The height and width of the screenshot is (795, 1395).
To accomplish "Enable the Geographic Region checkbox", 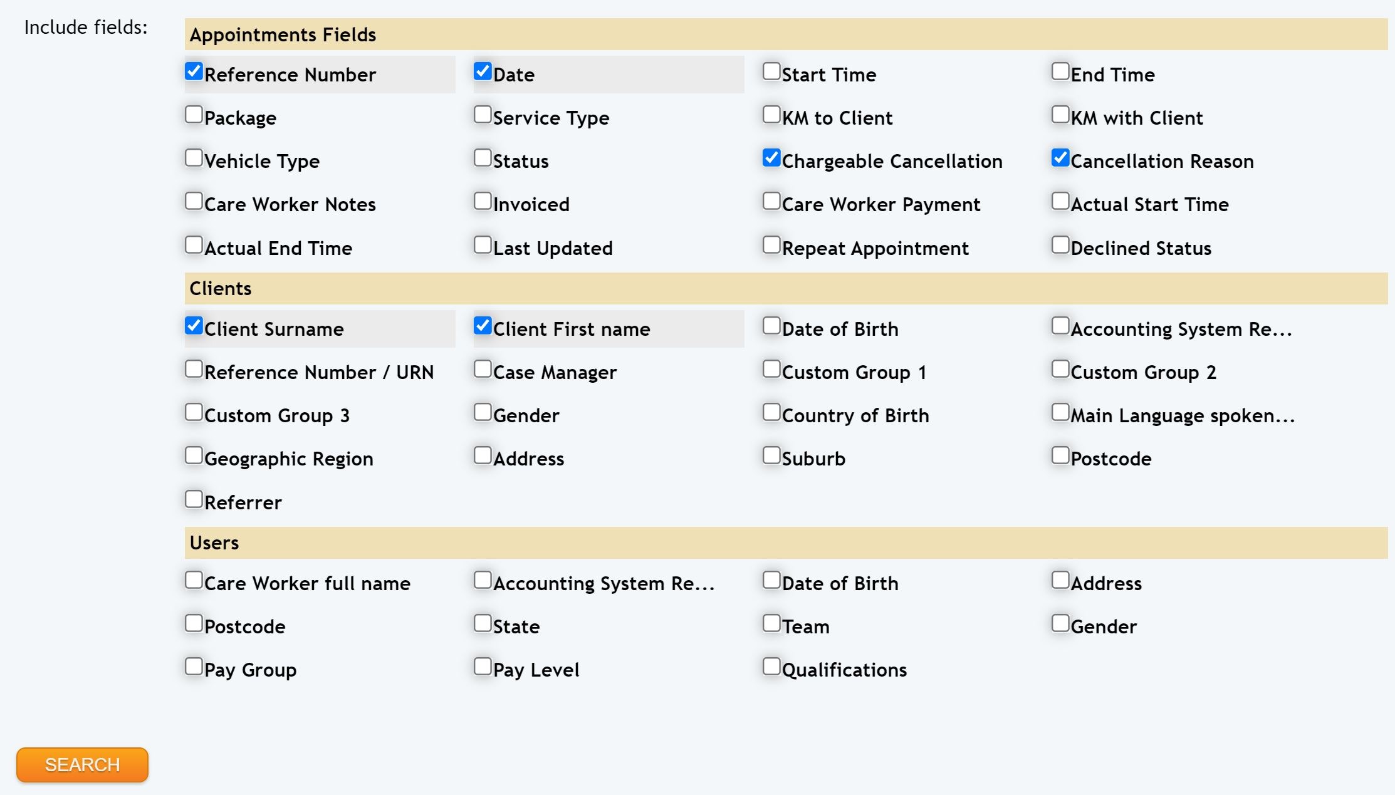I will tap(194, 455).
